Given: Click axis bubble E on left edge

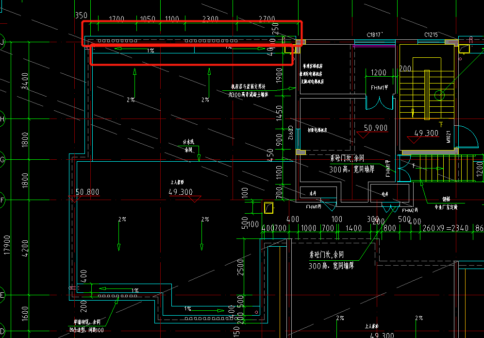Looking at the screenshot, I should click(x=1, y=295).
